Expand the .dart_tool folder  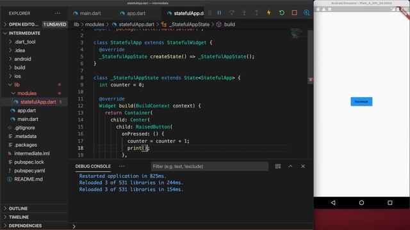(x=25, y=42)
